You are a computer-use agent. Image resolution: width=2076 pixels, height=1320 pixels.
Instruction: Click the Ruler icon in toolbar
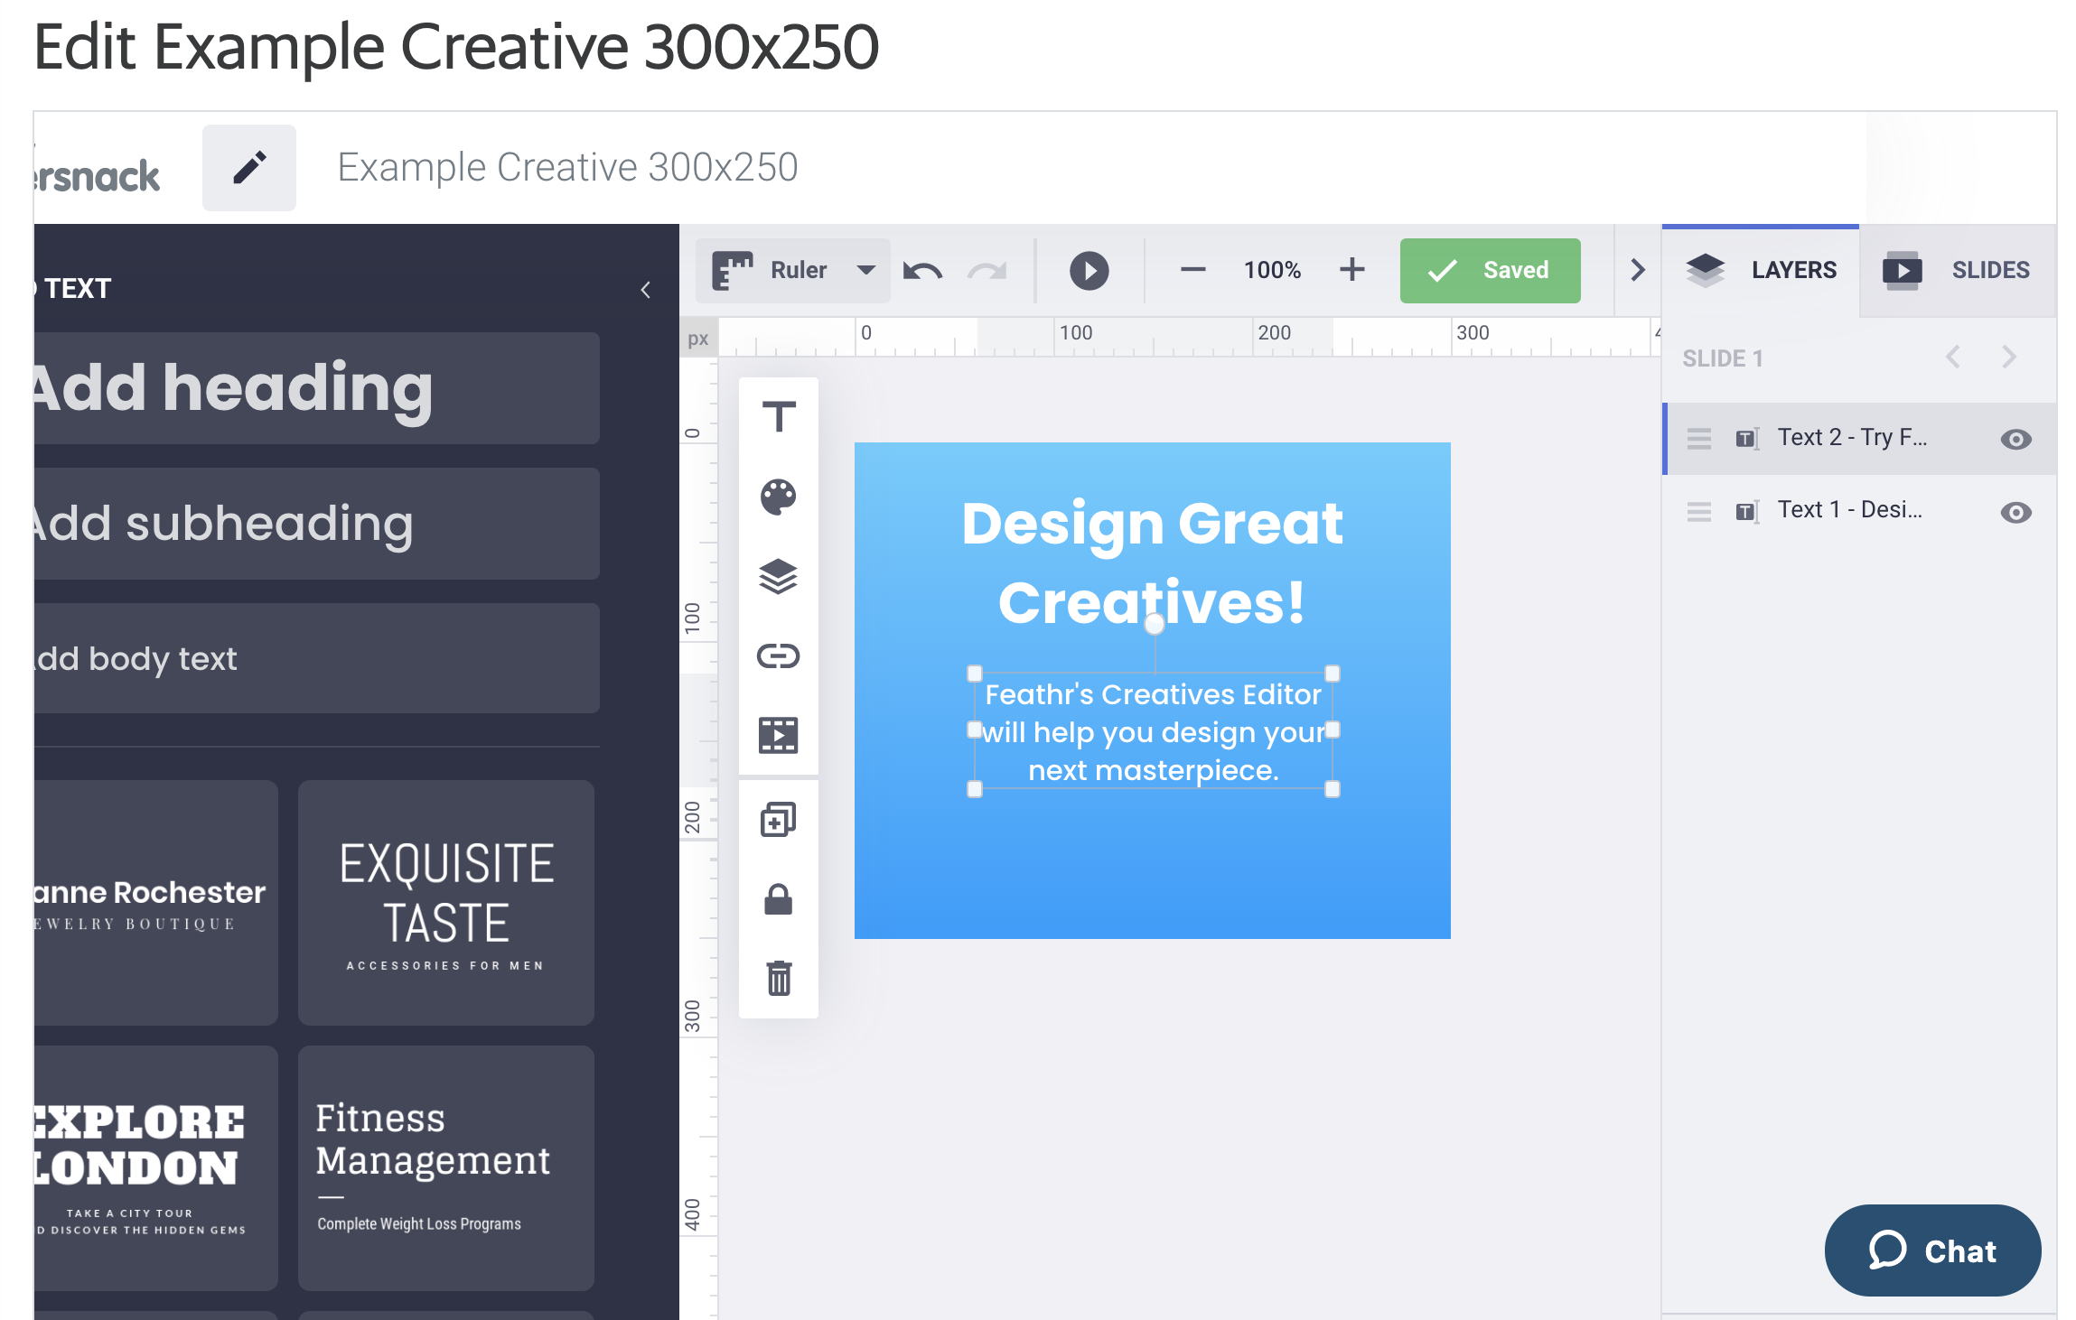(733, 270)
